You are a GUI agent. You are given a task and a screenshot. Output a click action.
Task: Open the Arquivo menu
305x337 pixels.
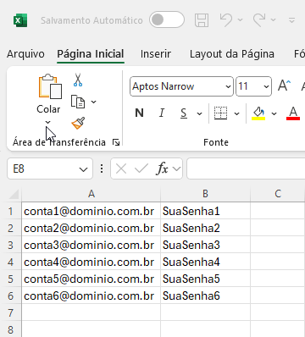pos(25,54)
